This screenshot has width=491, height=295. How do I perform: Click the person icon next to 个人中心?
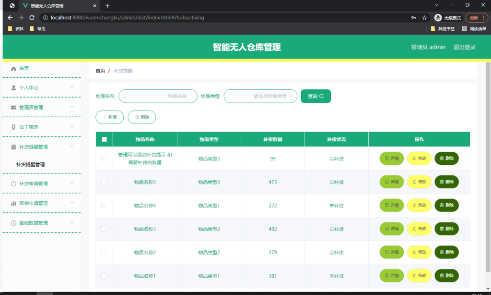(x=13, y=88)
